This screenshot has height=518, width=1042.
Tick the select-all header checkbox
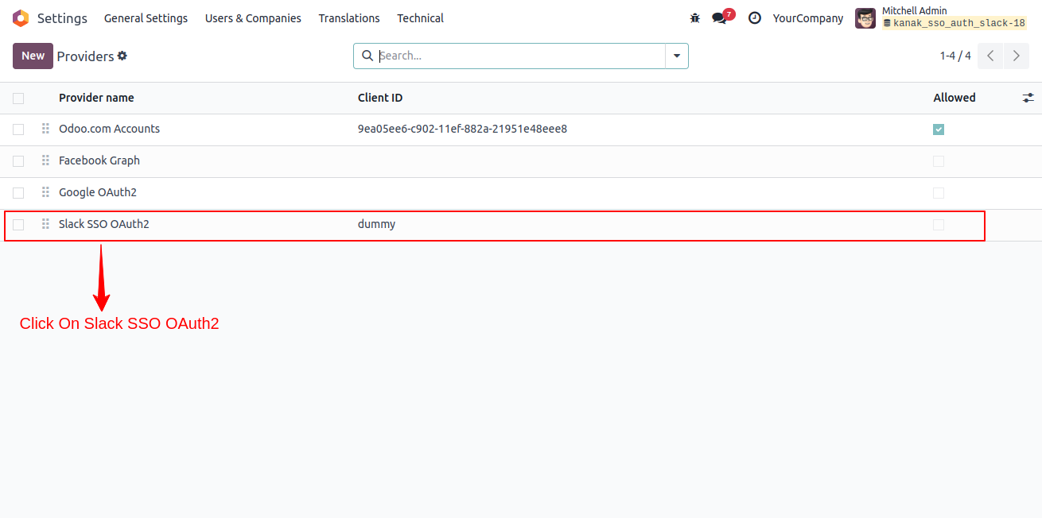18,99
